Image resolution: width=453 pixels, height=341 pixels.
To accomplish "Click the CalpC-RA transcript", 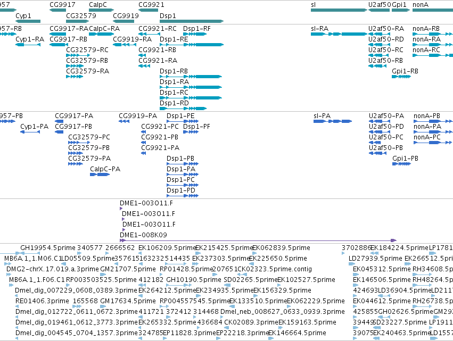I will 101,34.
